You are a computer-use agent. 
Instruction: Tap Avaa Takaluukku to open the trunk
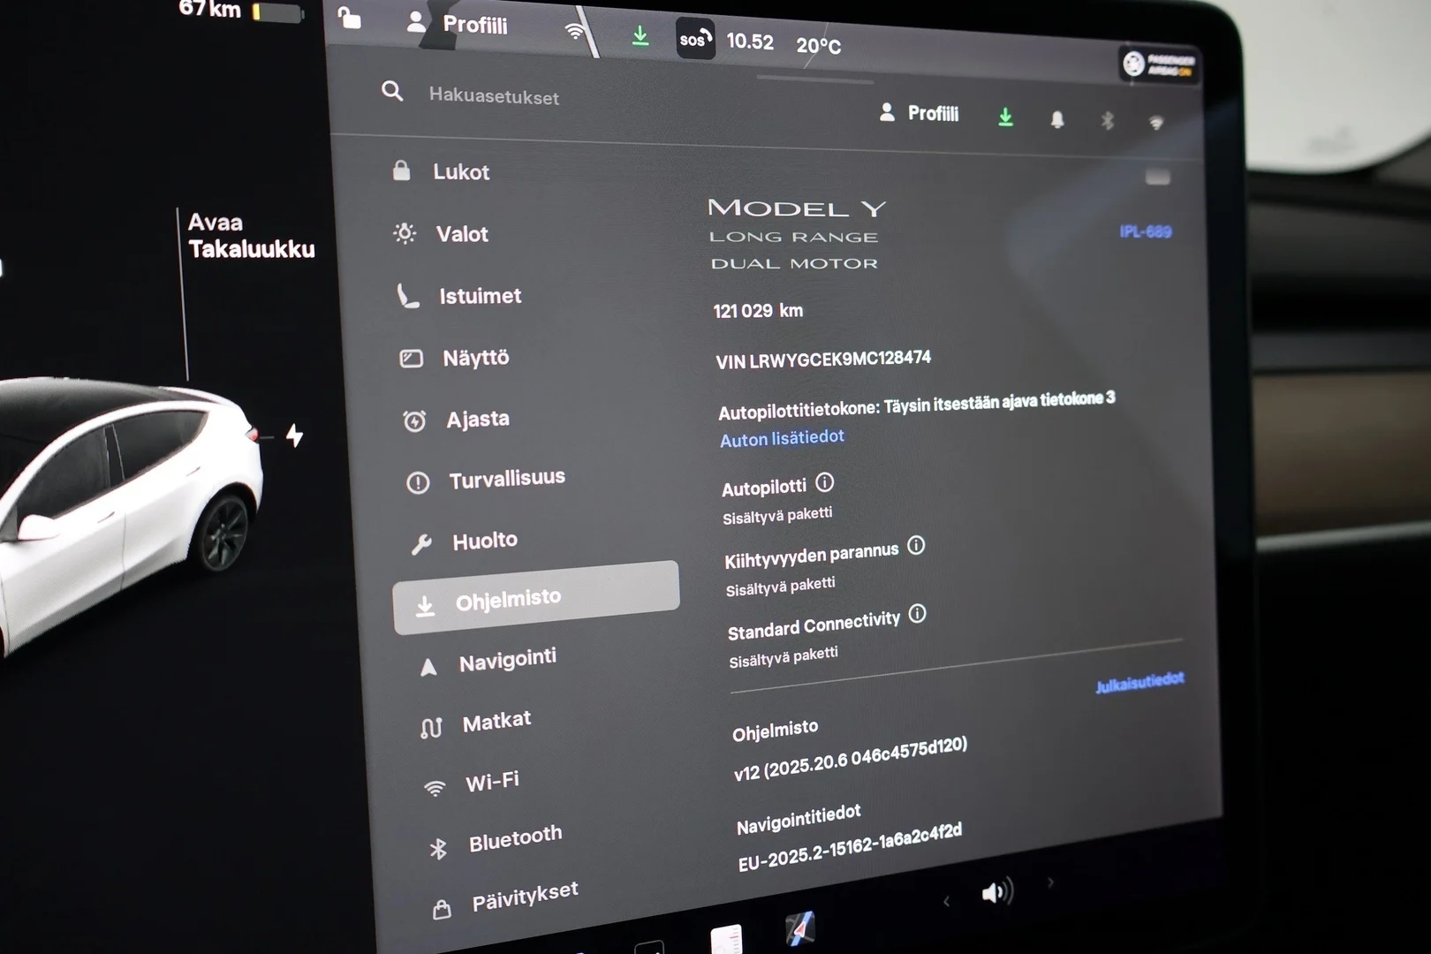point(251,236)
